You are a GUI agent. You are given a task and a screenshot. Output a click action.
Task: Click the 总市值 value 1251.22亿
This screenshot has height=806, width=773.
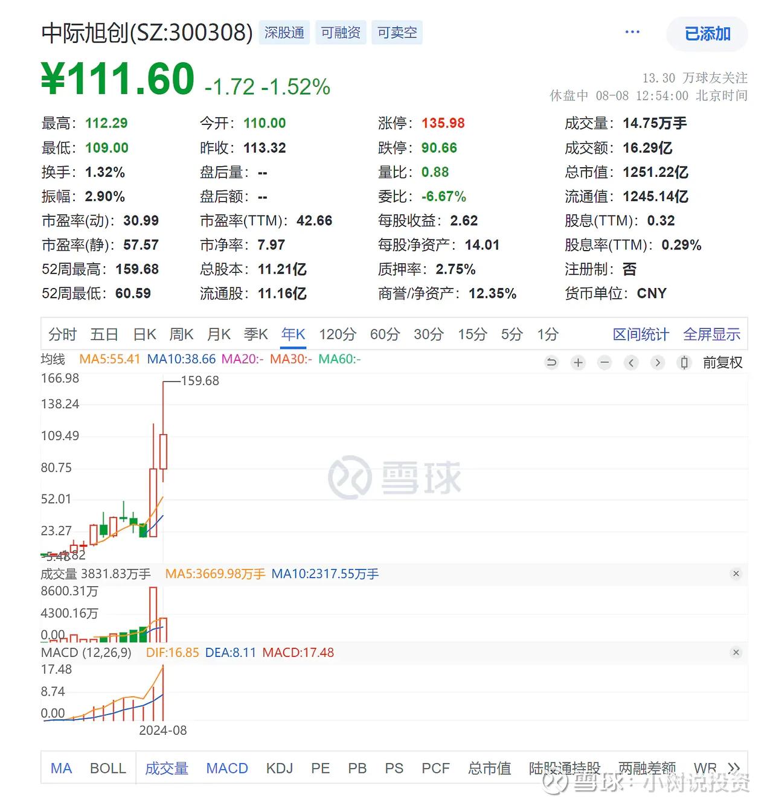click(655, 172)
